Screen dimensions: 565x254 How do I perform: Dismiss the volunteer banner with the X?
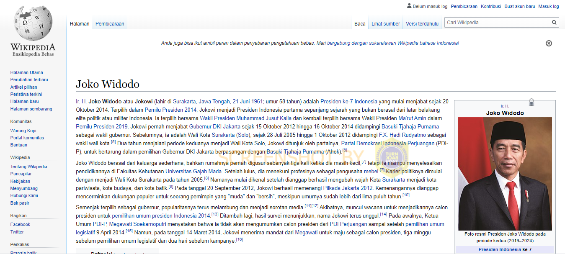click(549, 43)
